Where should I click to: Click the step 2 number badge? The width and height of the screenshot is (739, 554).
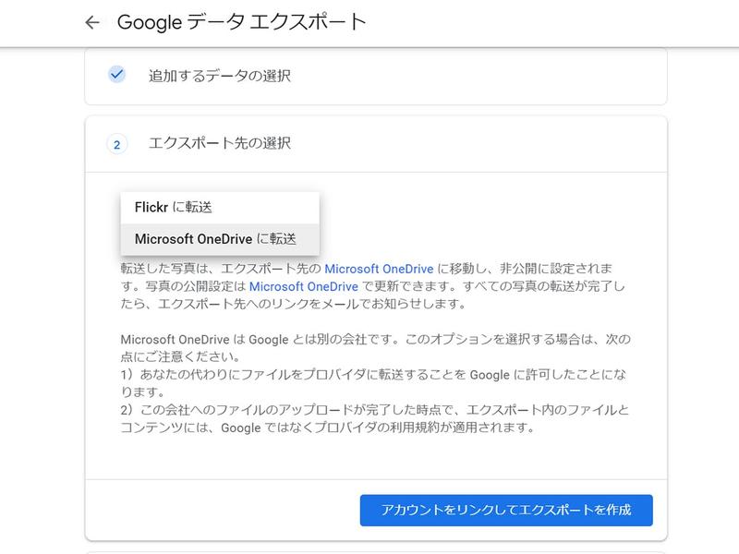click(117, 144)
